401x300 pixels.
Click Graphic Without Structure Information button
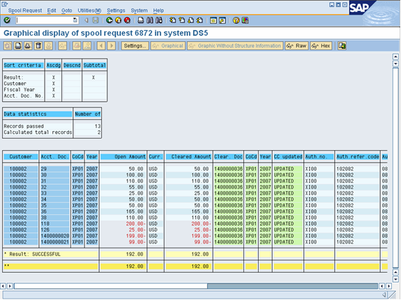pos(235,46)
